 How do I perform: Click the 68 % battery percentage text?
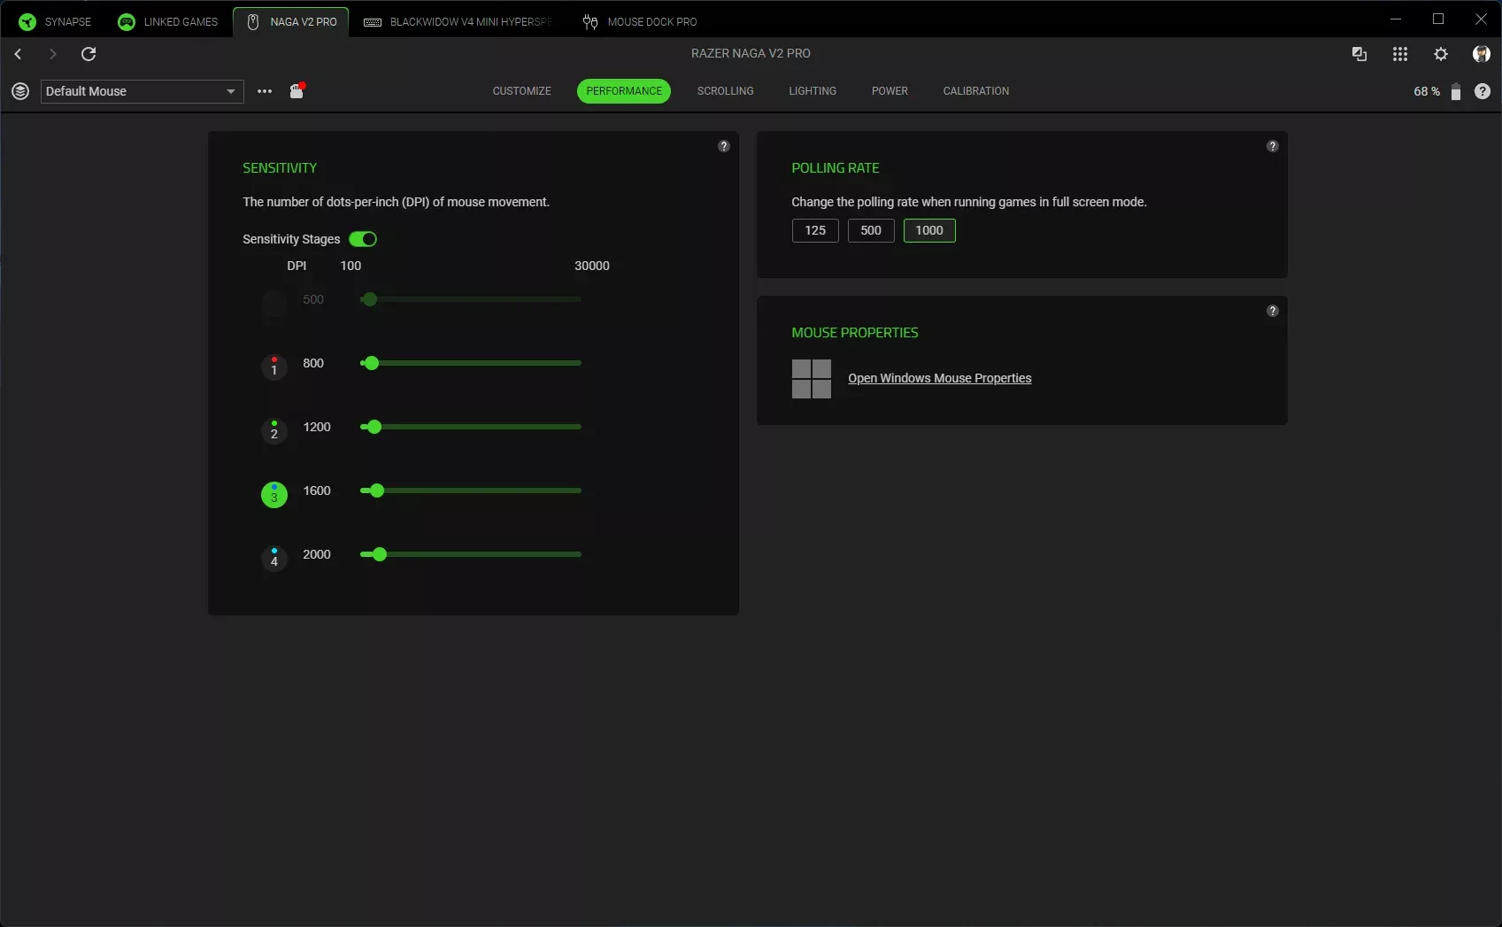pyautogui.click(x=1427, y=91)
